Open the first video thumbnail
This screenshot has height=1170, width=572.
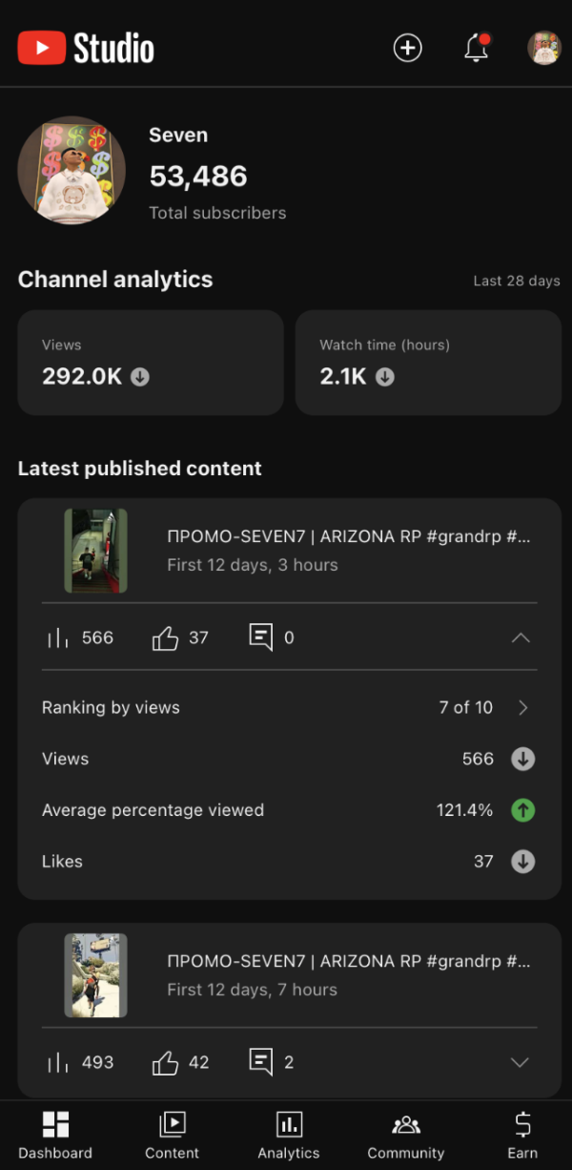[x=95, y=551]
